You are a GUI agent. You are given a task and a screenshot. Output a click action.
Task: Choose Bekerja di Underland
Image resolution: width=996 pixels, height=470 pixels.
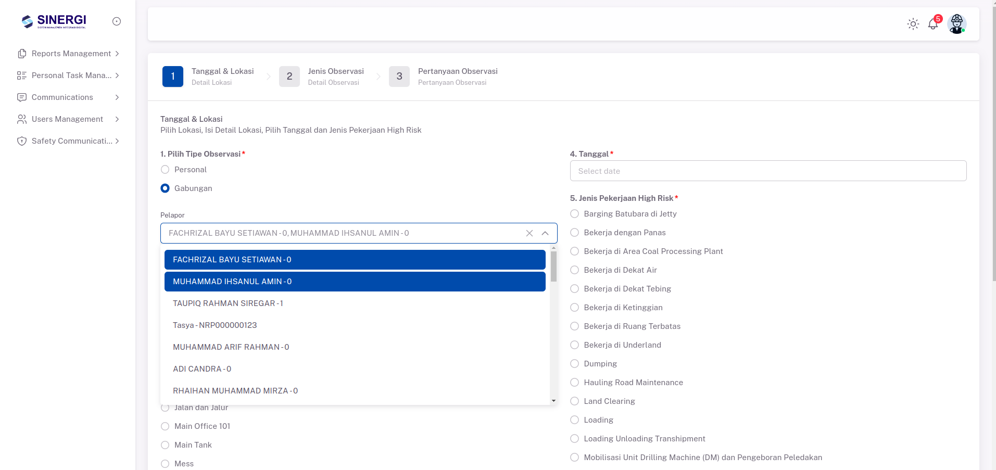coord(575,345)
